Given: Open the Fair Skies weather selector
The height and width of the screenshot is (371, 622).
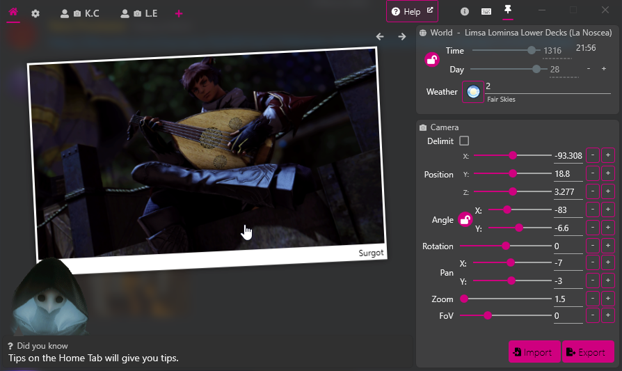Looking at the screenshot, I should [x=473, y=92].
